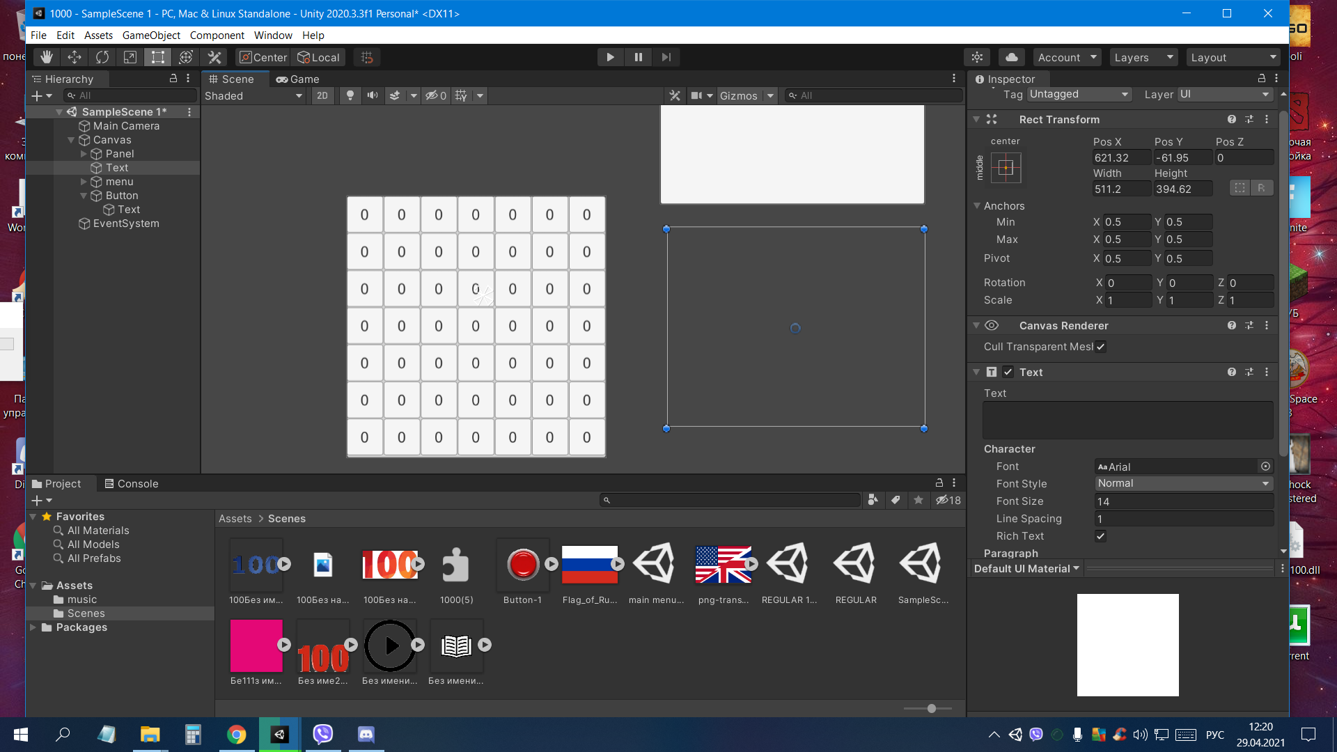Open Discord from the taskbar
The height and width of the screenshot is (752, 1337).
pyautogui.click(x=366, y=735)
